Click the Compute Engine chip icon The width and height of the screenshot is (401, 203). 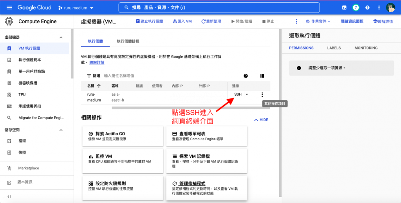pos(9,21)
